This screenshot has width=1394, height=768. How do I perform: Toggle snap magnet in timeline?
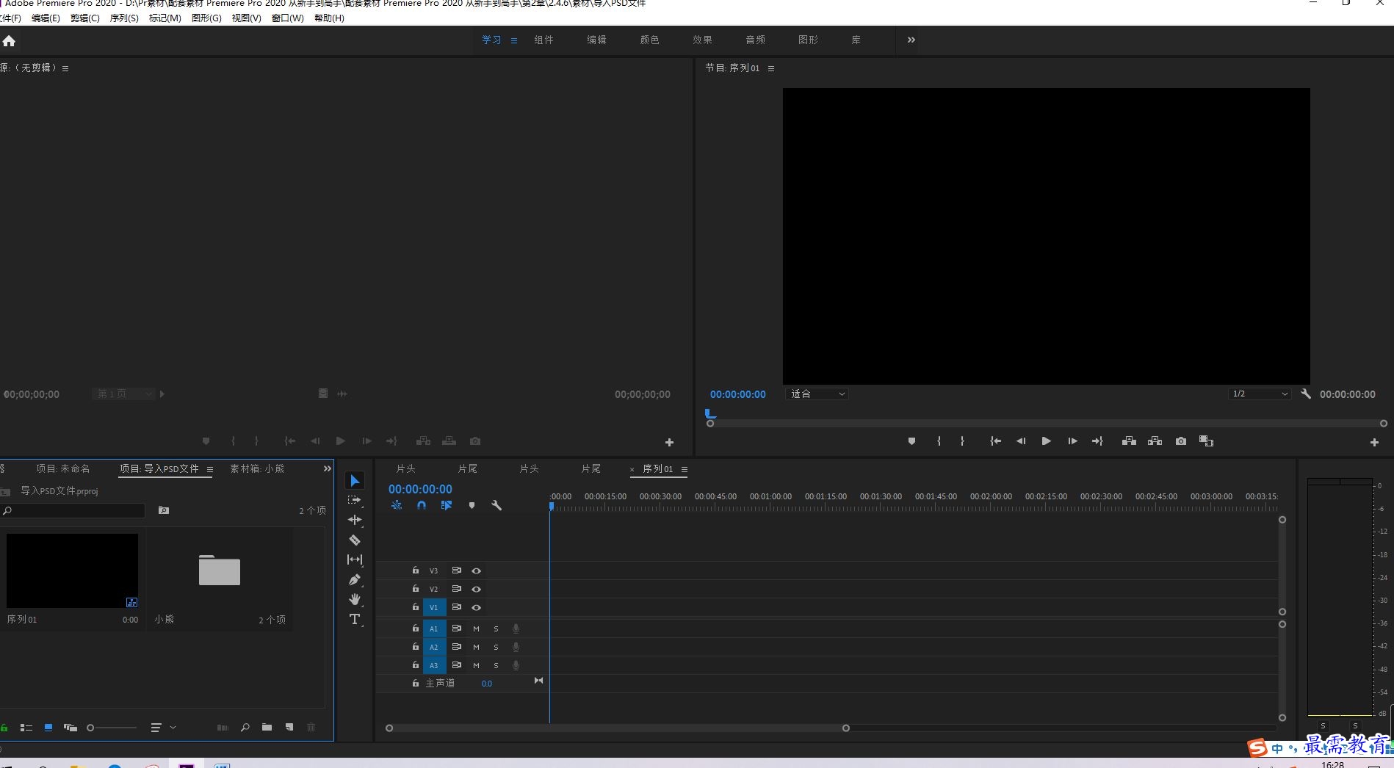(422, 505)
